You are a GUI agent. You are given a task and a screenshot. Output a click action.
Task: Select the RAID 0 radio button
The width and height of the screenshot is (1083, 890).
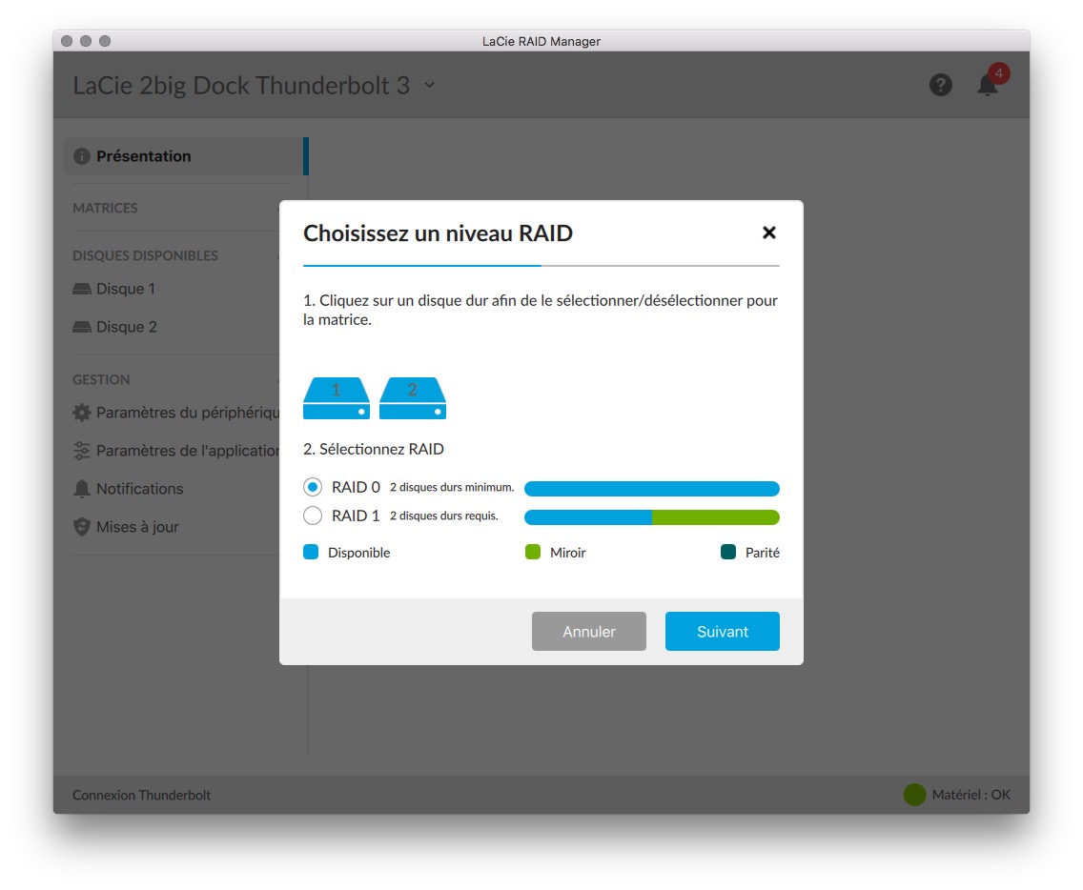312,487
